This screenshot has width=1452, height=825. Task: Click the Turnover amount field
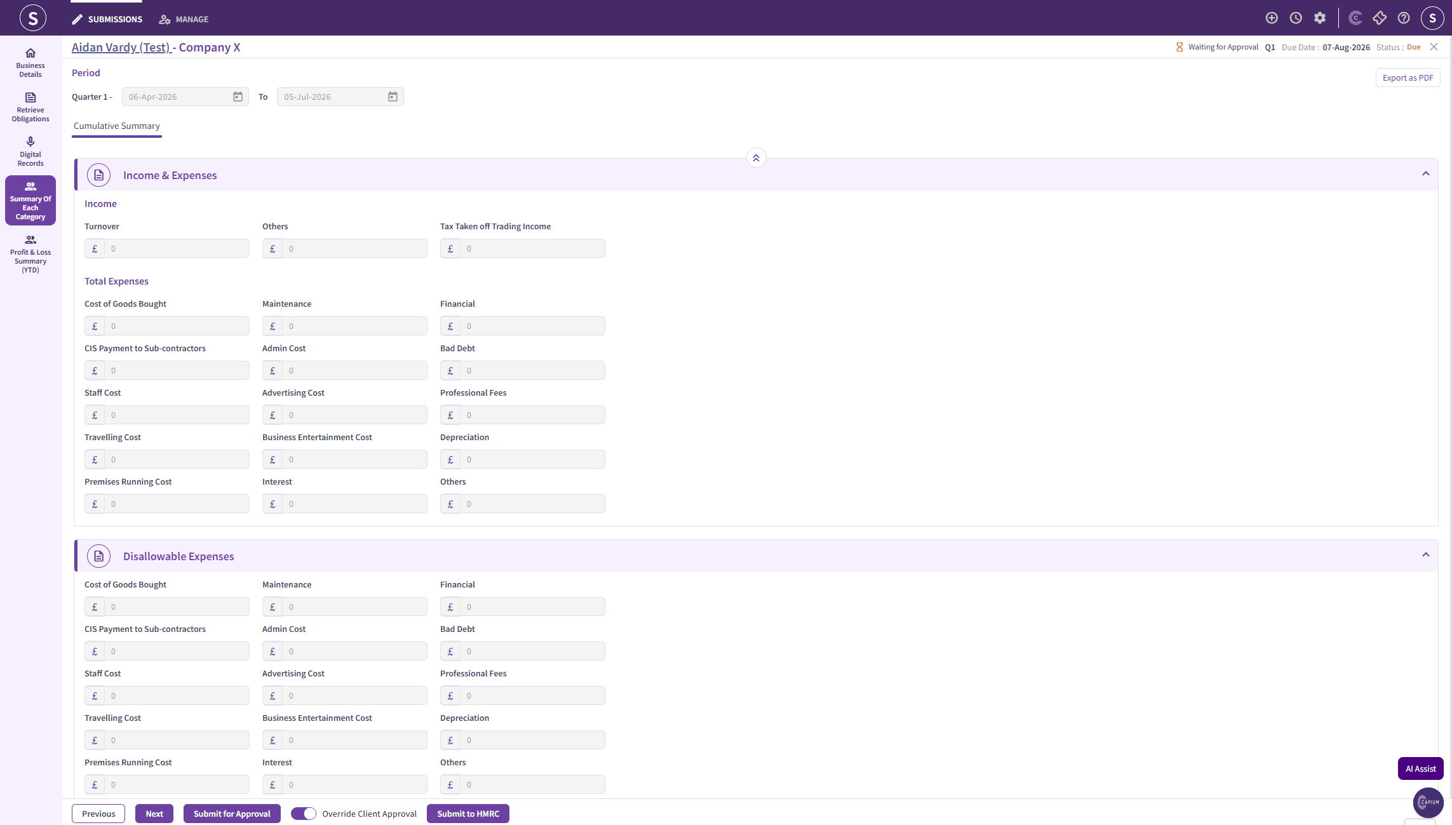click(x=167, y=248)
